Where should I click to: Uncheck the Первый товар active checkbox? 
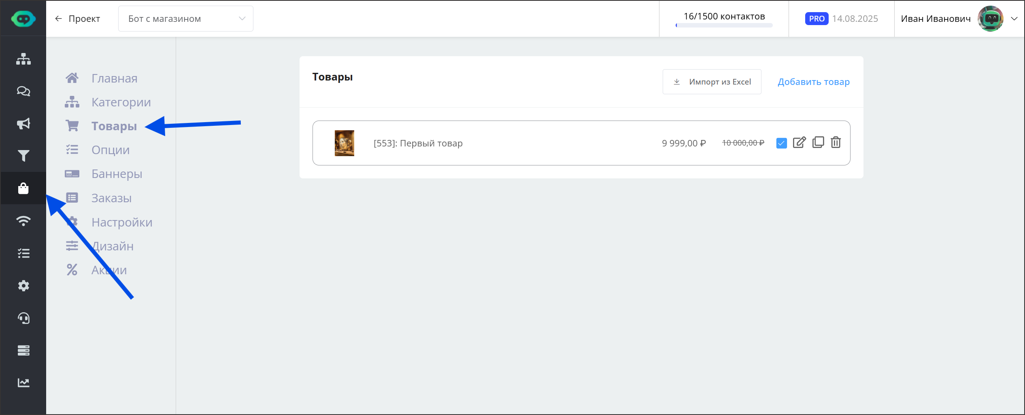(781, 143)
